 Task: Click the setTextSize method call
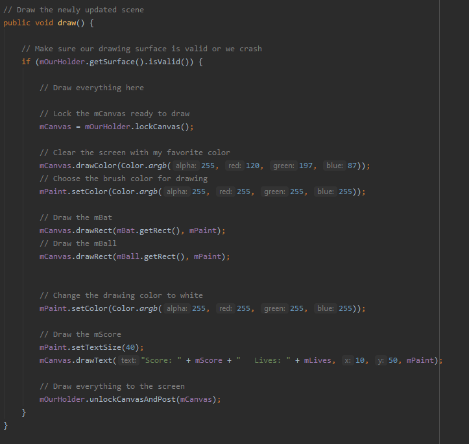coord(96,347)
